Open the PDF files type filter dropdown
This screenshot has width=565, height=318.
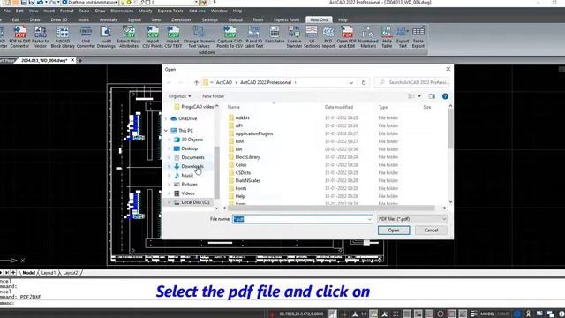tap(412, 219)
